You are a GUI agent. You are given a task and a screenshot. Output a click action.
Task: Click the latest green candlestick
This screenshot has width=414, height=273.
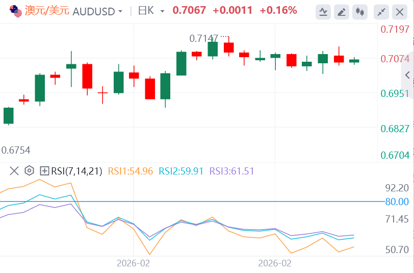(x=354, y=61)
